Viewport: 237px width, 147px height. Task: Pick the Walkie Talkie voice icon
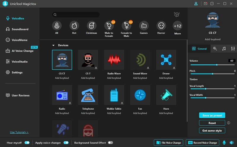pyautogui.click(x=114, y=95)
